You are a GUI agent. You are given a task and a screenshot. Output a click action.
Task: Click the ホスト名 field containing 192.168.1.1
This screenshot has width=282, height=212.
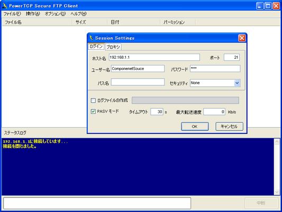click(154, 57)
